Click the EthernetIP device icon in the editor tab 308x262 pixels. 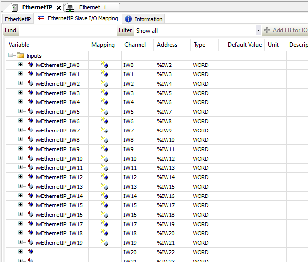pos(15,8)
